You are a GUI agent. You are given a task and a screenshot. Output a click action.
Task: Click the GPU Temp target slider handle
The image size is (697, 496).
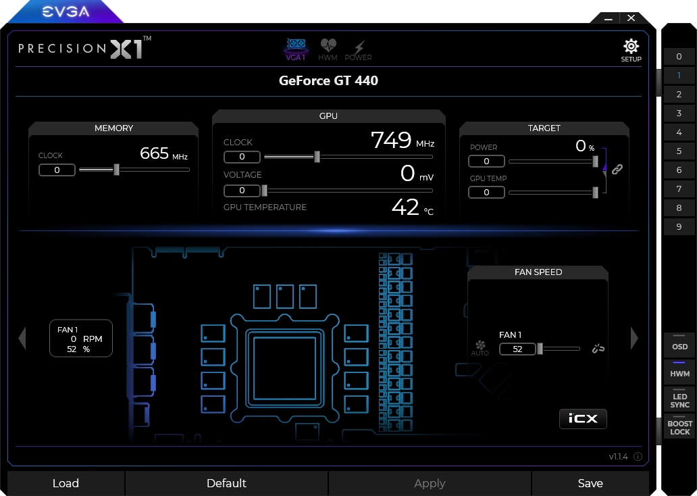pos(595,192)
